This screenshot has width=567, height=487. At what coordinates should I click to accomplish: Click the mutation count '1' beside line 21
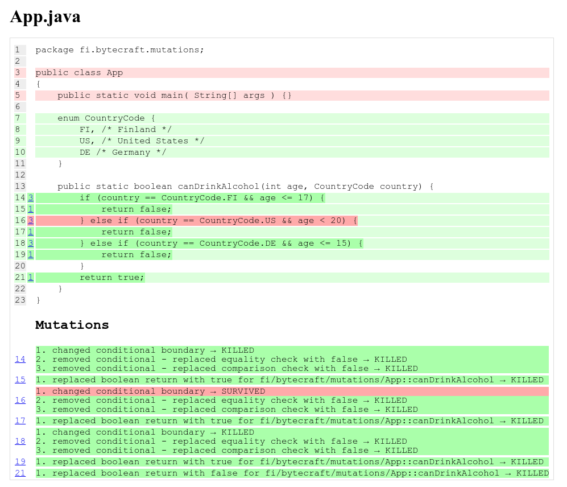[x=30, y=277]
